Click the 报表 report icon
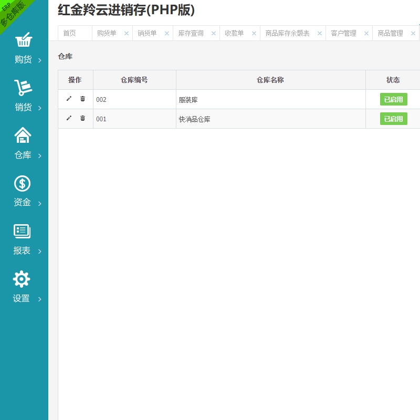The height and width of the screenshot is (420, 420). point(22,231)
